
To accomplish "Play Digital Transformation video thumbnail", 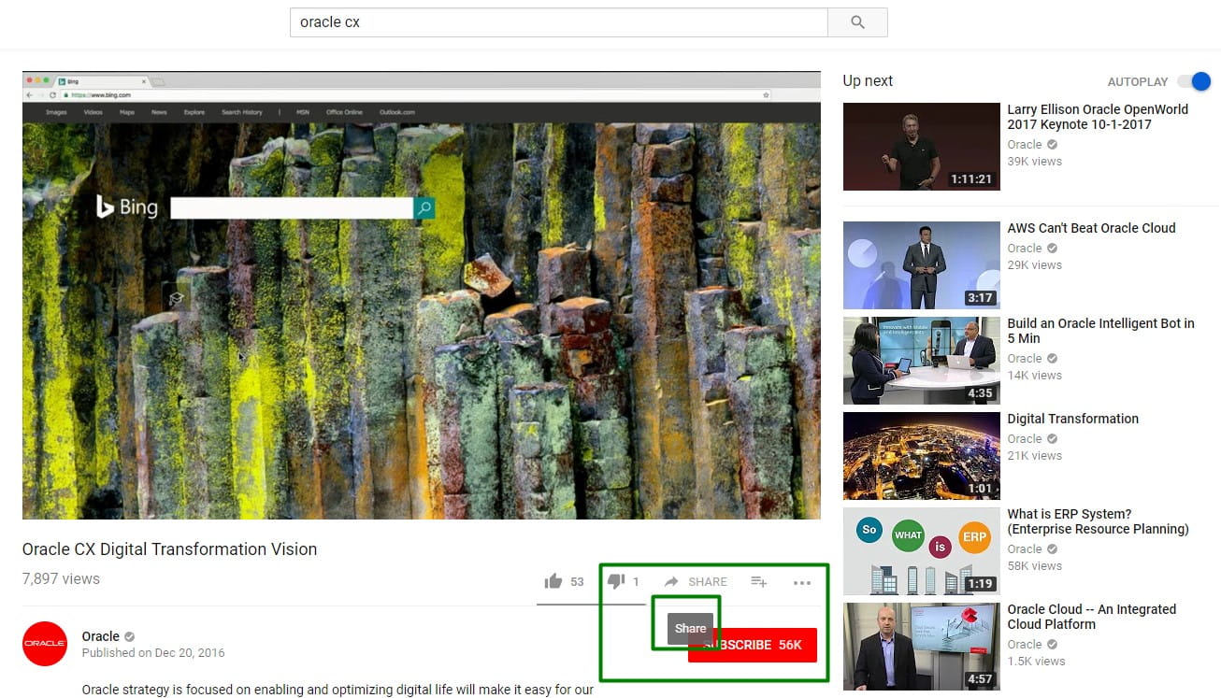I will point(922,456).
